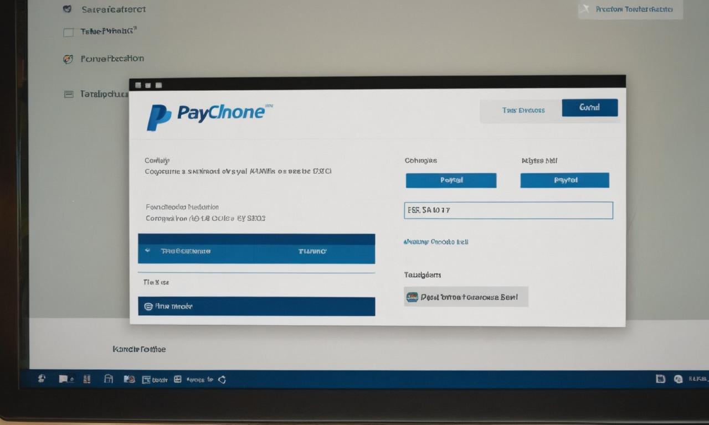This screenshot has width=709, height=425.
Task: Select the Tnecsinnine tab in the blue bar
Action: click(185, 251)
